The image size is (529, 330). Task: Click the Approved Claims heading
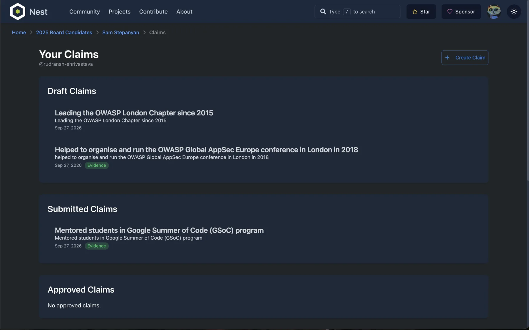(x=81, y=290)
